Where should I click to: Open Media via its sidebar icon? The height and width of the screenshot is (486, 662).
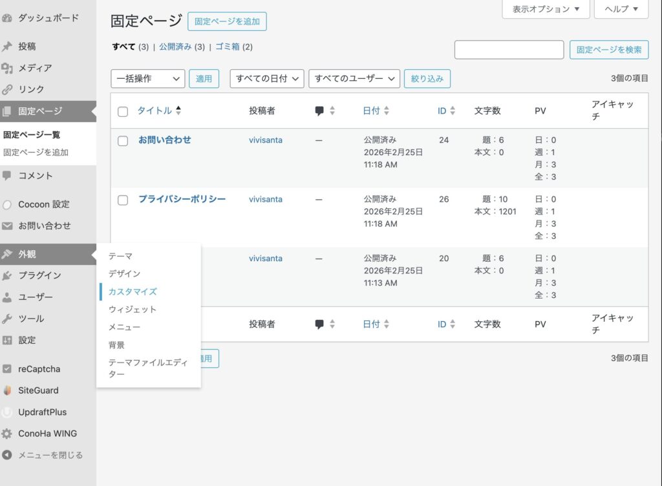point(8,68)
